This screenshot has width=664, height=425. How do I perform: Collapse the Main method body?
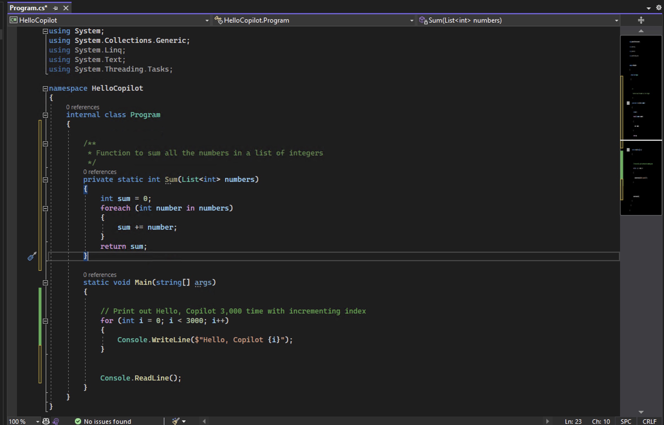[45, 283]
